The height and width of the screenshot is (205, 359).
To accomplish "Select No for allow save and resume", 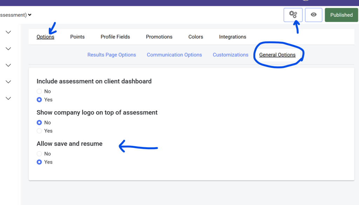I will (39, 154).
